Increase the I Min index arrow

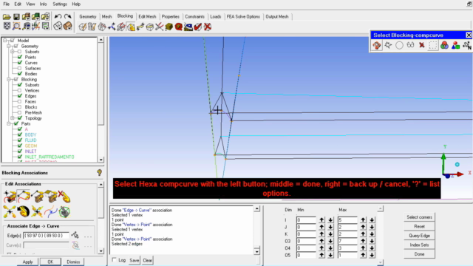[x=321, y=220]
